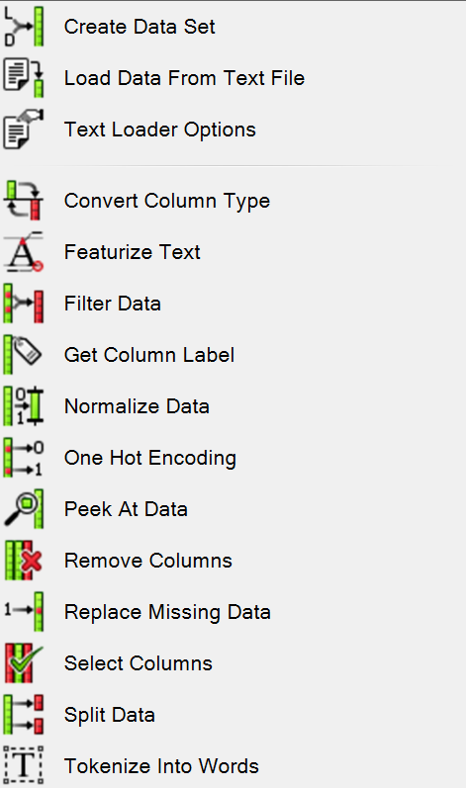Click the Load Data From Text File icon
Image resolution: width=466 pixels, height=788 pixels.
(23, 78)
